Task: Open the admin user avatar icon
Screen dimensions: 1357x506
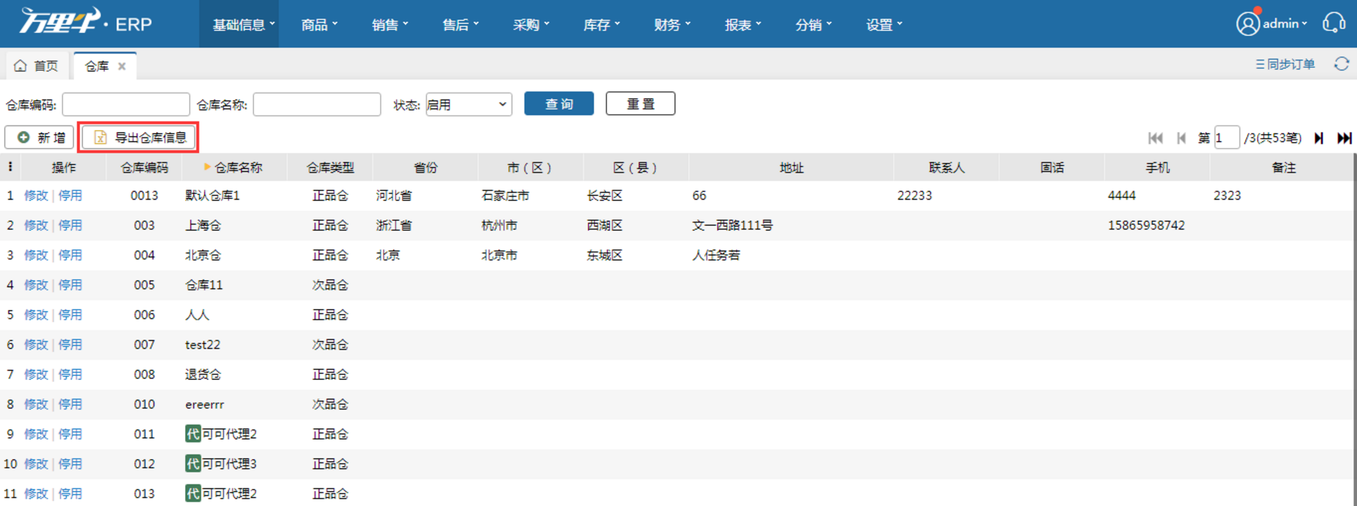Action: click(x=1247, y=24)
